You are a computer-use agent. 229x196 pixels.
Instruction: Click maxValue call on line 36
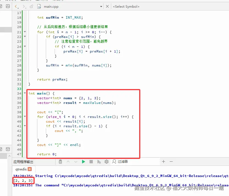(92, 103)
